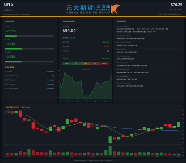Viewport: 186px width, 163px height.
Task: Select the Sell rating segment
Action: [95, 64]
